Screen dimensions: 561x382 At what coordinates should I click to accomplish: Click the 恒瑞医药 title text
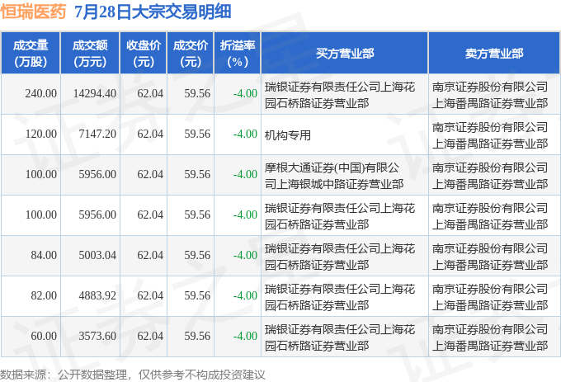tap(33, 12)
